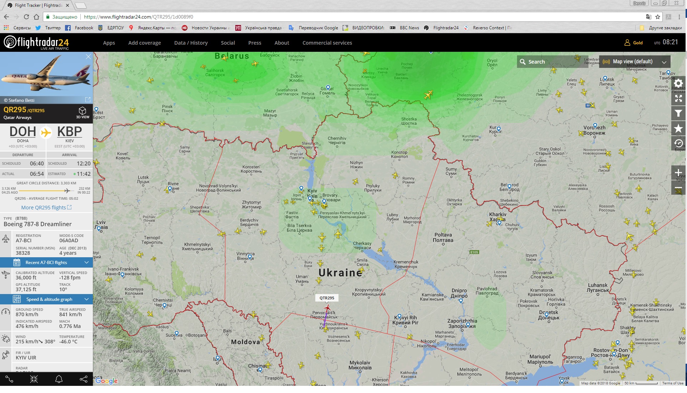The image size is (687, 393).
Task: Share this flight
Action: [84, 379]
